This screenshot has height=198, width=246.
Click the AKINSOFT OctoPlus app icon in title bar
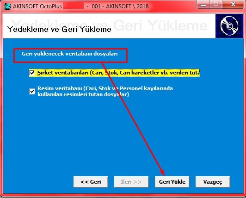coord(7,6)
